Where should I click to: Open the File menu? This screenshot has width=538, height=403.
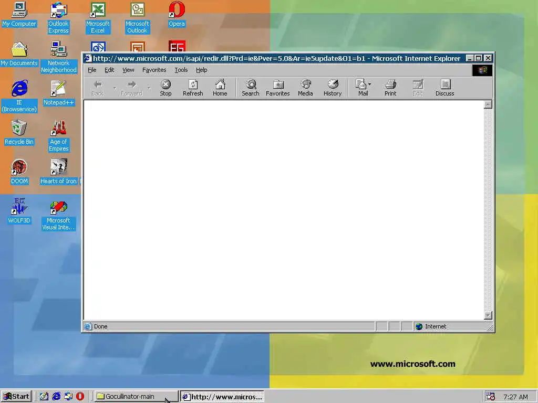92,70
